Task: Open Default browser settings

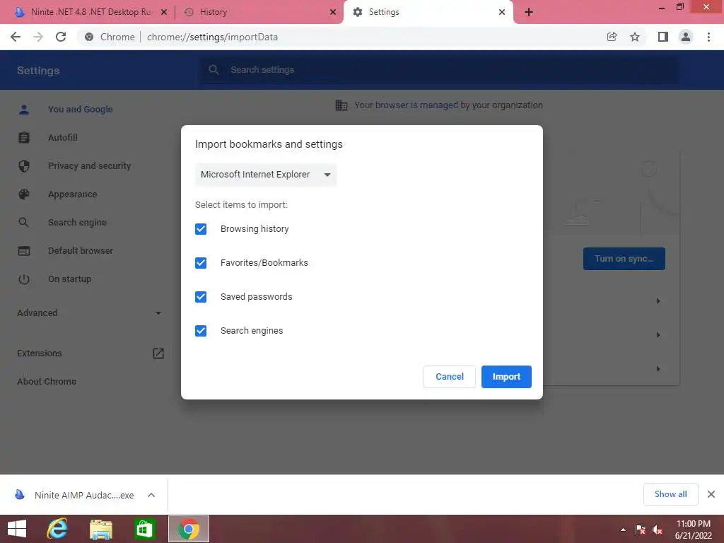Action: [x=81, y=251]
